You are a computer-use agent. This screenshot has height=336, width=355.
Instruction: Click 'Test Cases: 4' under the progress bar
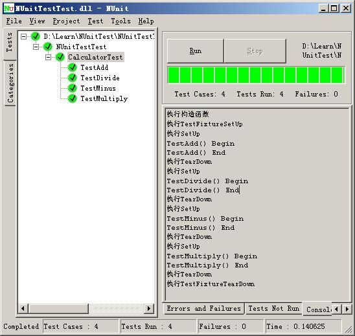point(200,94)
